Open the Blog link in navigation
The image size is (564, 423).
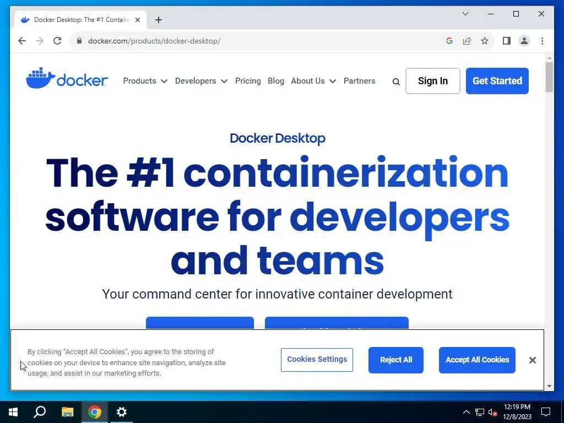[x=276, y=81]
